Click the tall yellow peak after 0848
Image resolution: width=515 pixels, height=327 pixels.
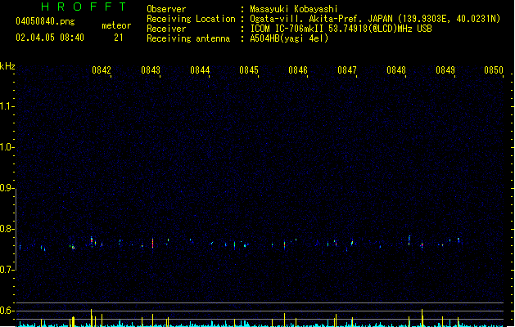[422, 317]
